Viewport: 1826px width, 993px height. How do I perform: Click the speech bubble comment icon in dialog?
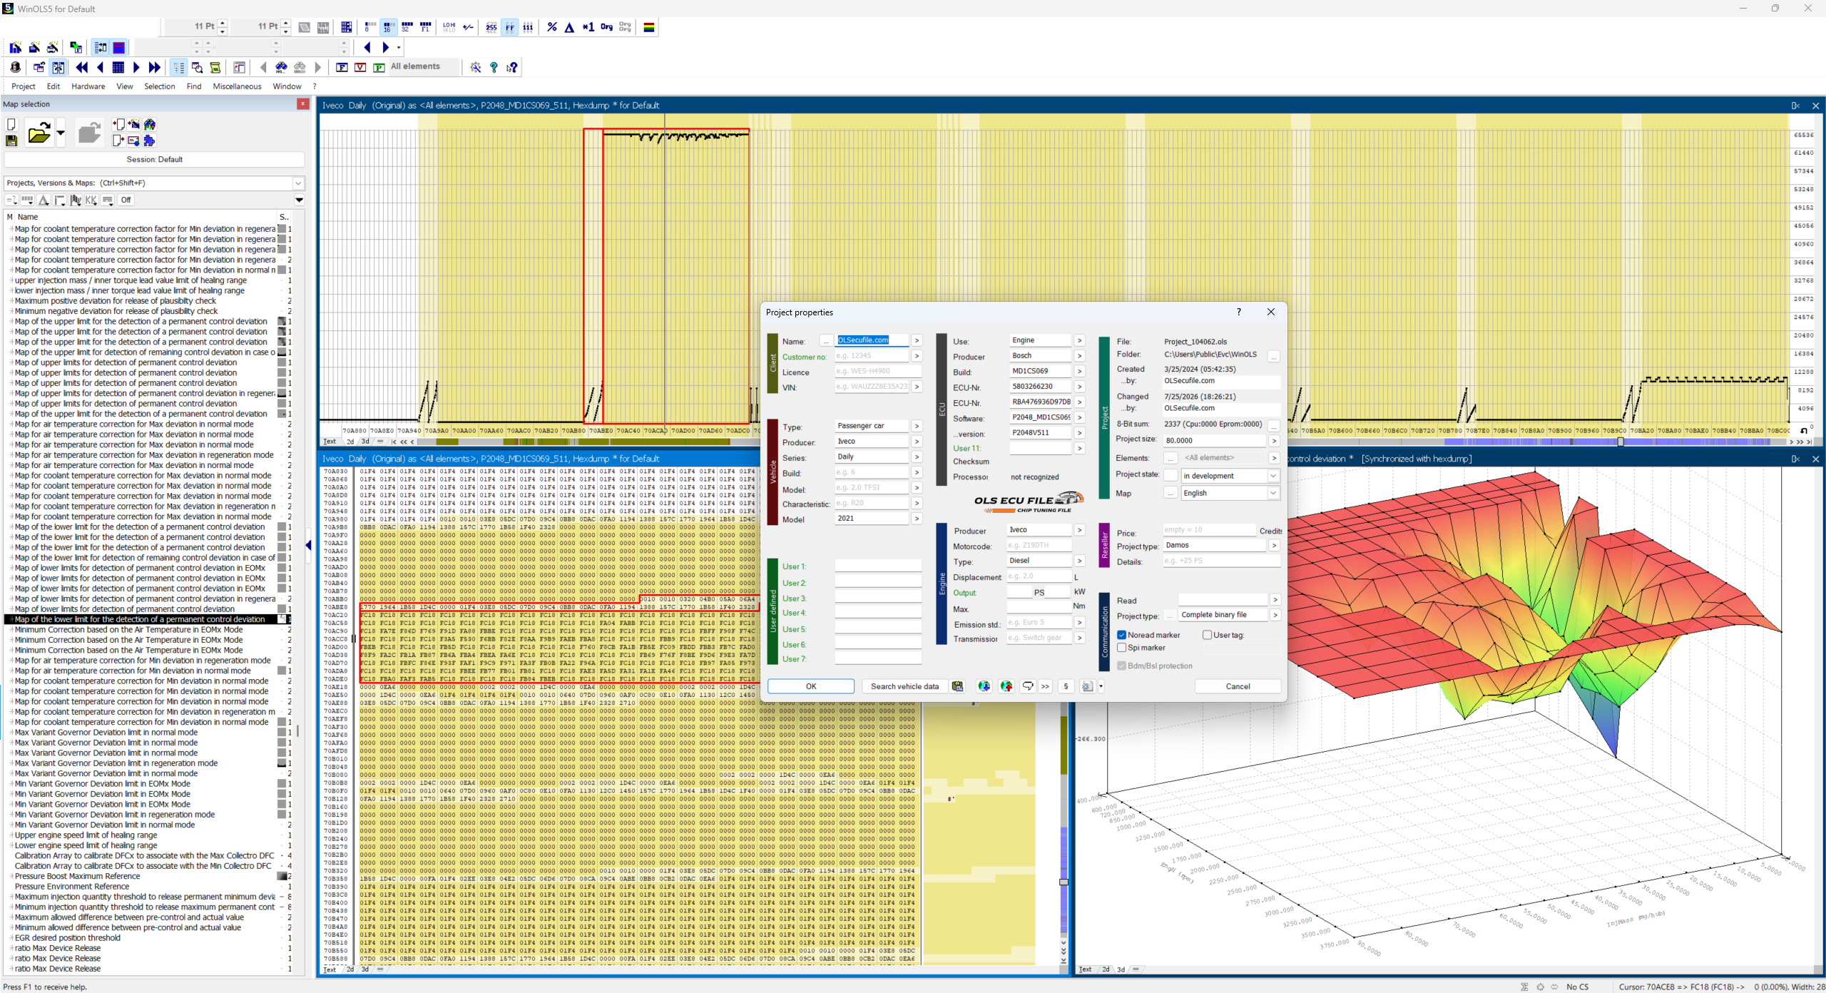coord(1028,686)
